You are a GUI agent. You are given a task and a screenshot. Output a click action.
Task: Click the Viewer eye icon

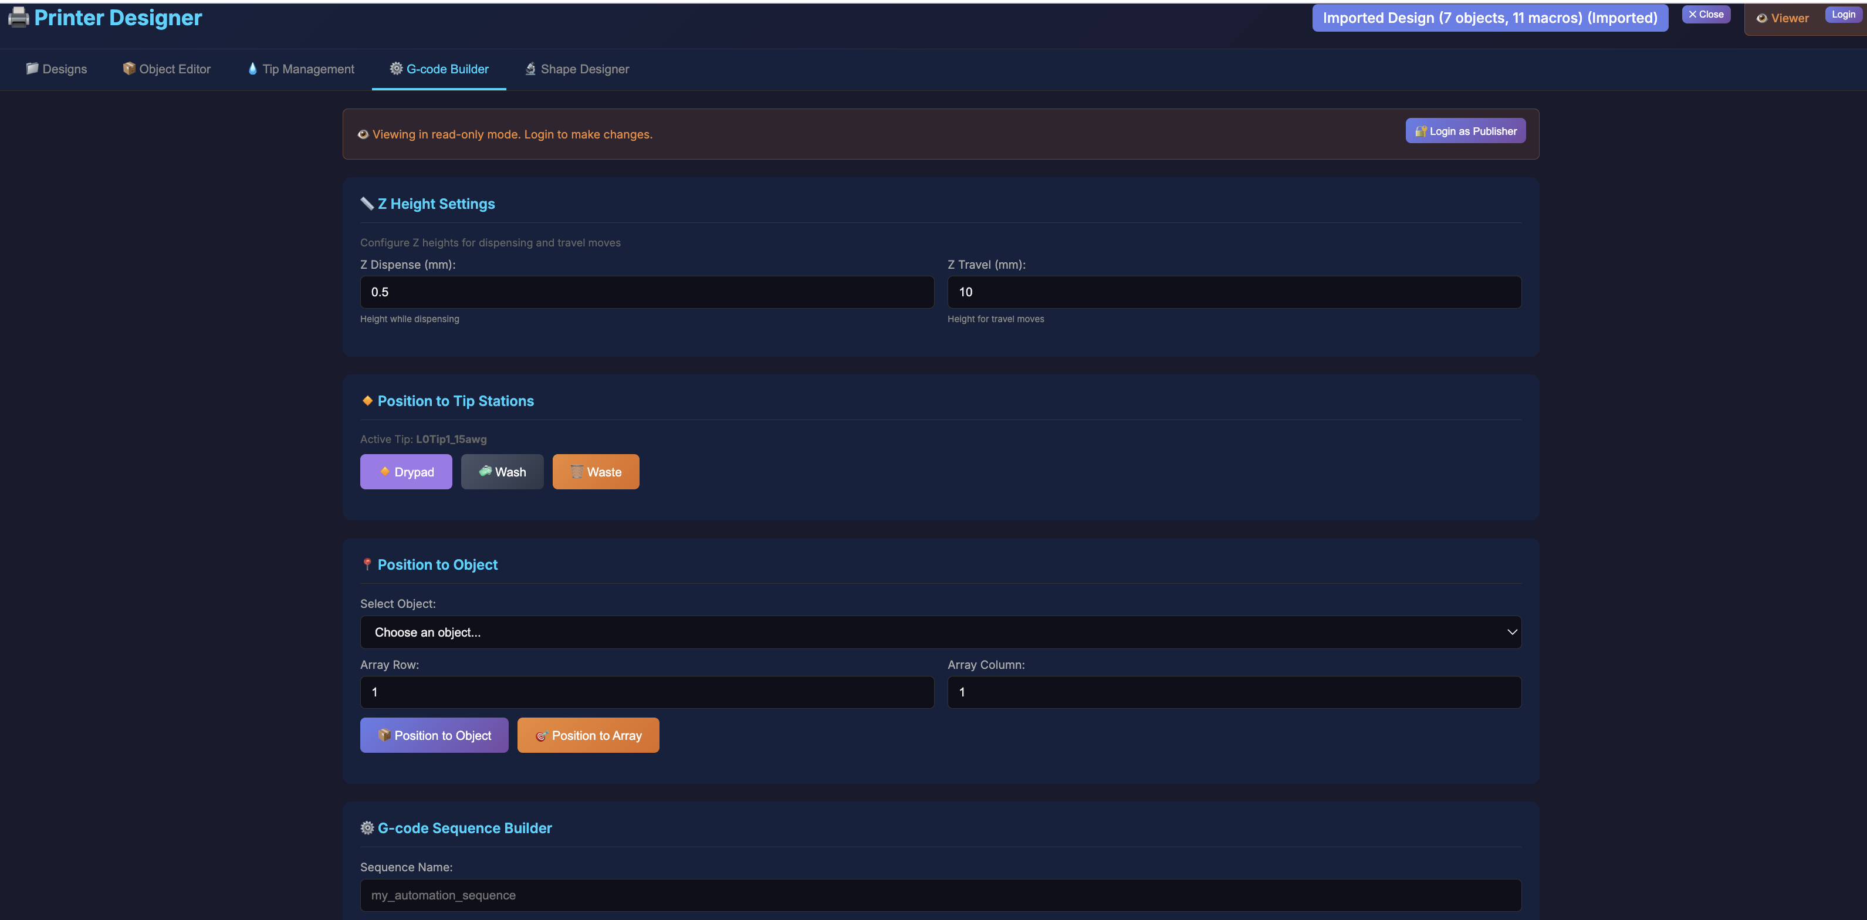coord(1761,19)
